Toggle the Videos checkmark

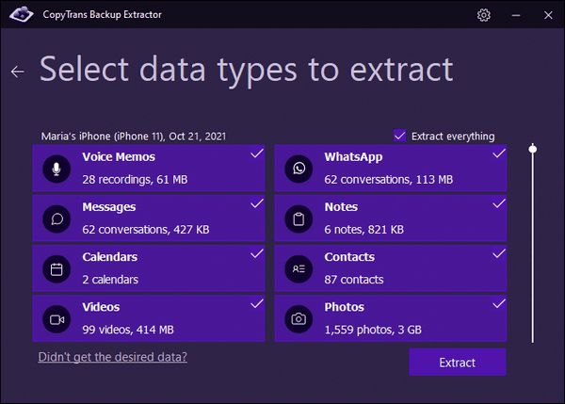coord(257,304)
